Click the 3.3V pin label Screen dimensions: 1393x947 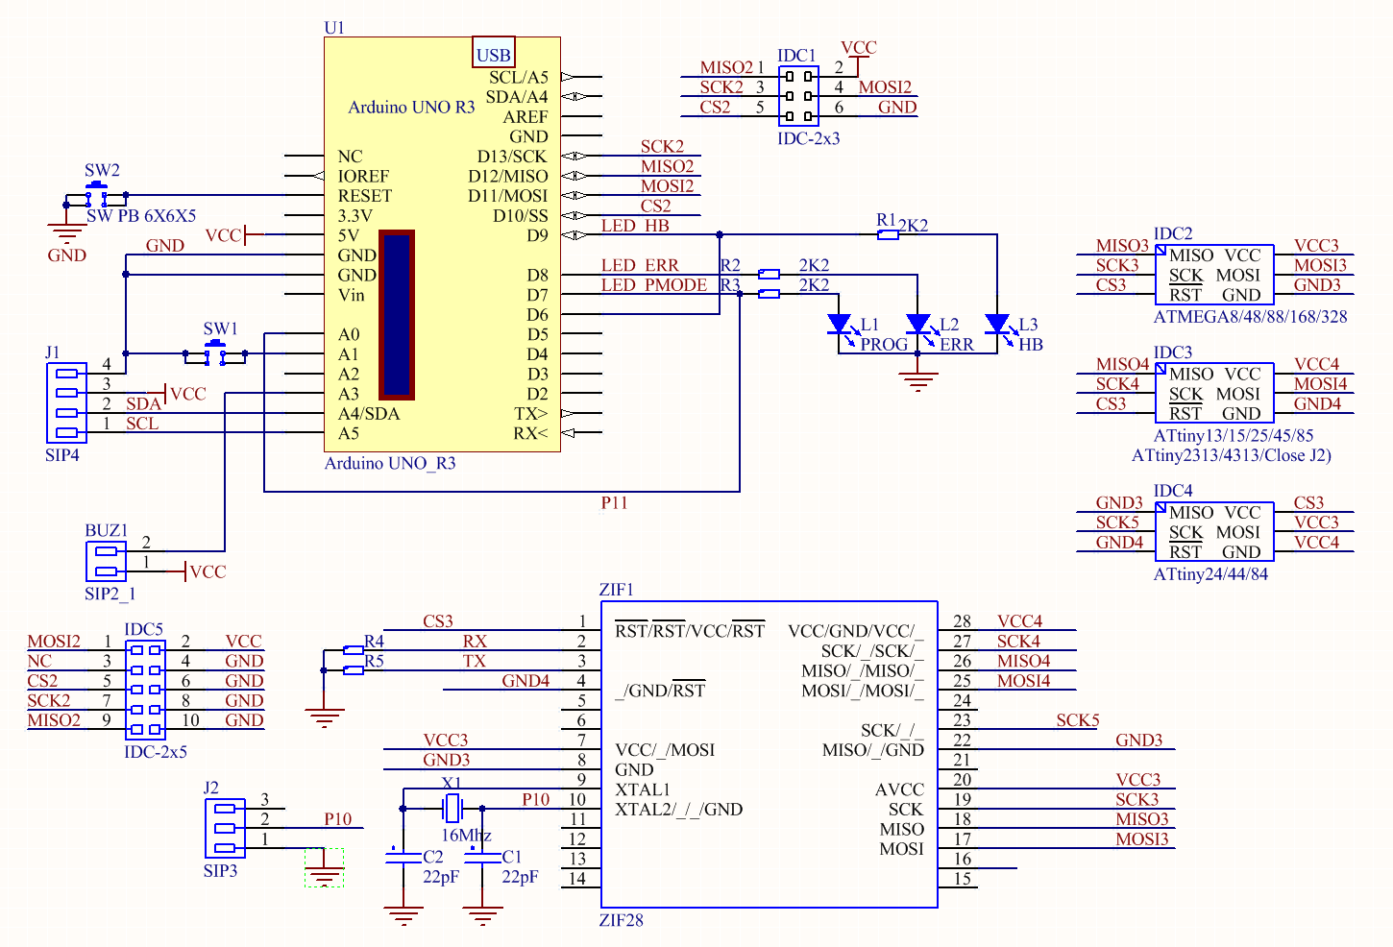coord(354,216)
